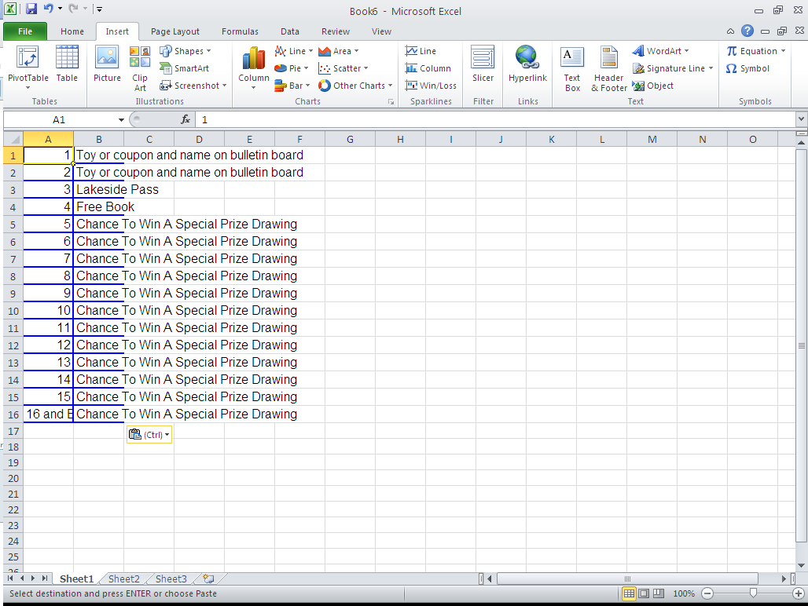Zoom in with the plus button
Image resolution: width=808 pixels, height=606 pixels.
798,593
